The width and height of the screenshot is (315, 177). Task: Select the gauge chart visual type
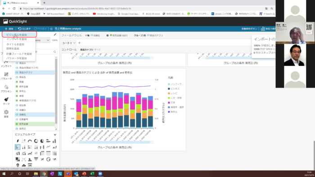pos(30,141)
